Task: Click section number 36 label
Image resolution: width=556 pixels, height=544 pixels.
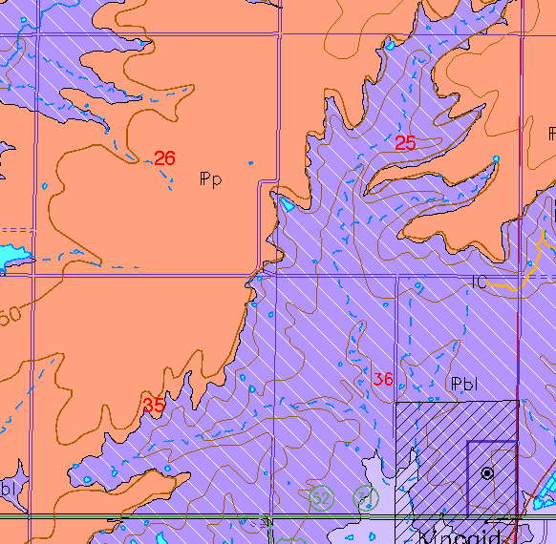Action: tap(383, 379)
